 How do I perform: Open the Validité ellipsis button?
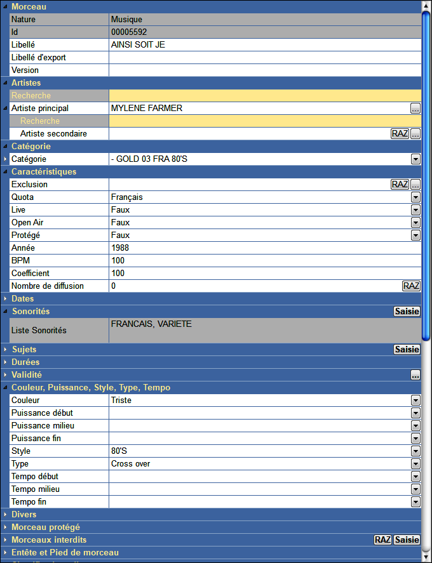point(415,375)
